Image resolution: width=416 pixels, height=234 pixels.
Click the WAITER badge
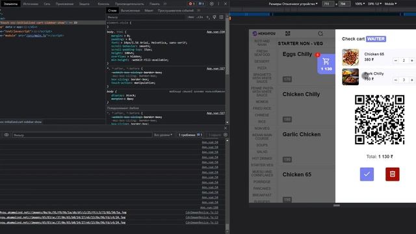376,39
